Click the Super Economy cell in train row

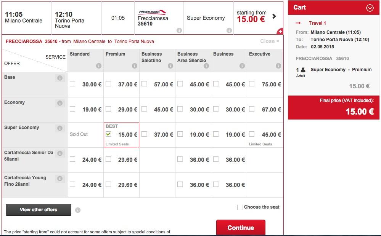click(206, 18)
